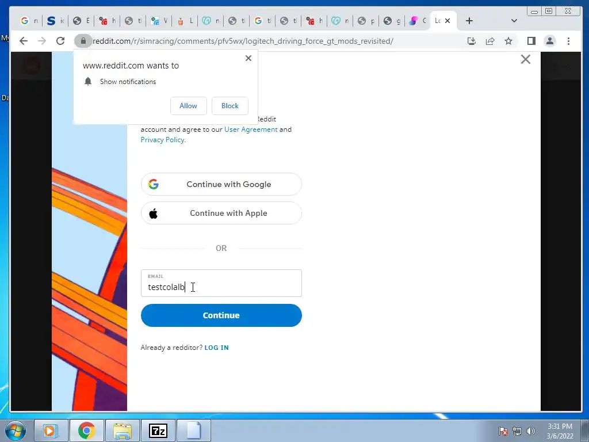Click the blue Continue button
This screenshot has width=589, height=442.
pyautogui.click(x=221, y=315)
